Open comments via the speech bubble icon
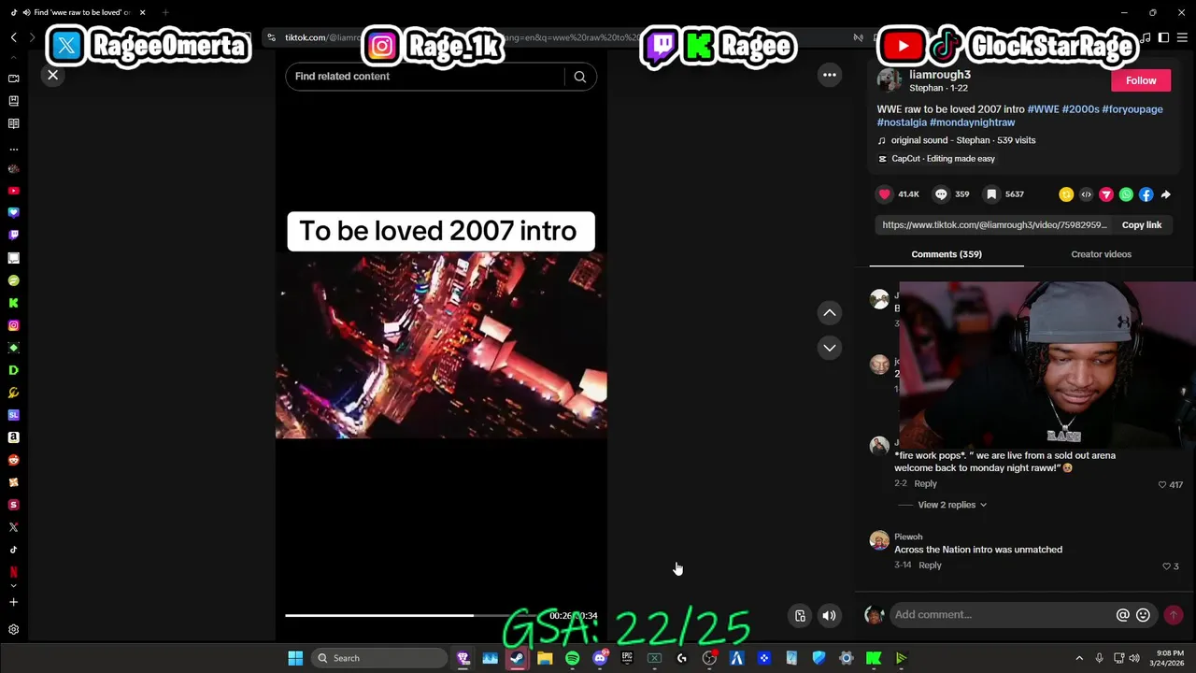 click(941, 194)
